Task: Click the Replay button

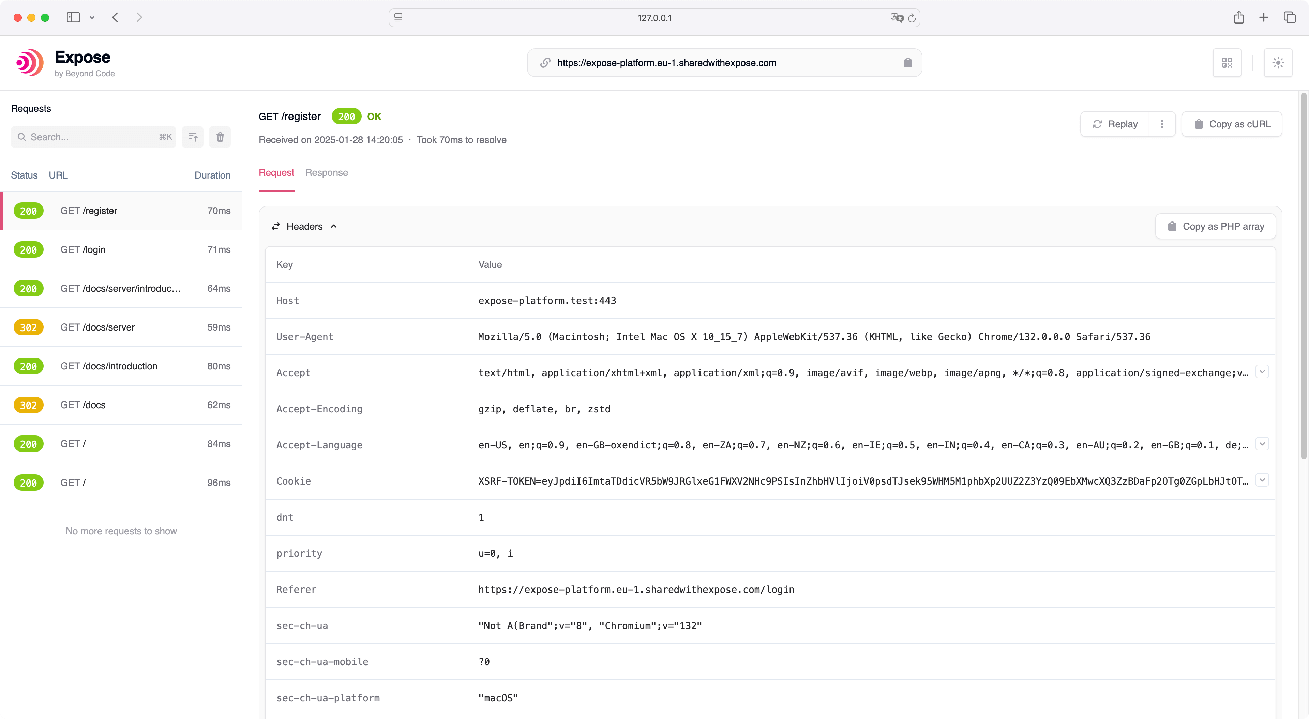Action: [1115, 124]
